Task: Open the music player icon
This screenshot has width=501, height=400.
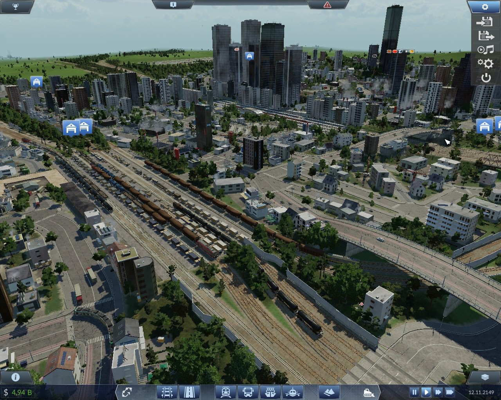Action: coord(486,50)
